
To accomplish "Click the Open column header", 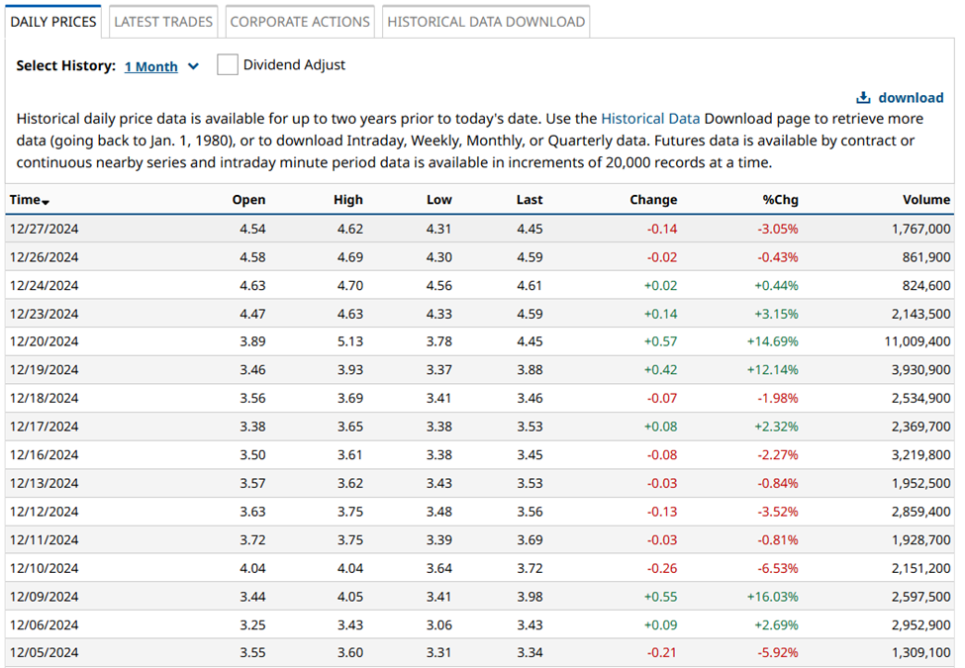I will 248,199.
